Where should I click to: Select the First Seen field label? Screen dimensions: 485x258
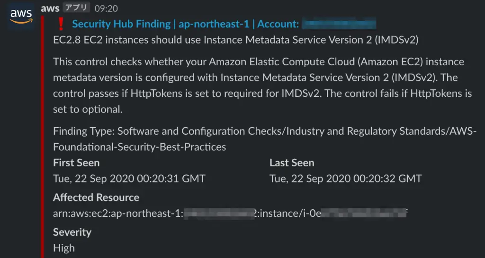(x=76, y=163)
